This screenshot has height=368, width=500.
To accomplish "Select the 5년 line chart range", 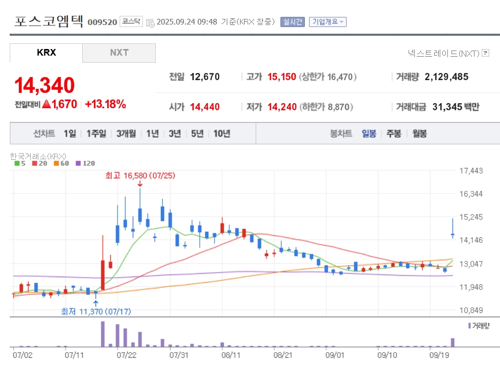I will [x=197, y=134].
